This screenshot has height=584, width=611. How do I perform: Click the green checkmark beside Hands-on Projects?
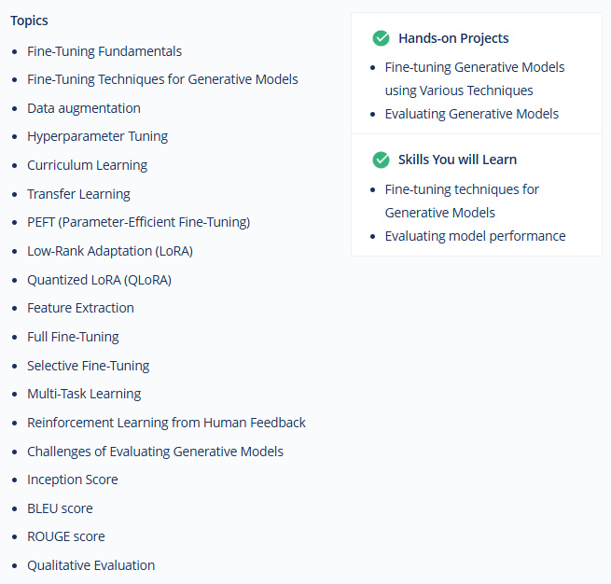(381, 38)
